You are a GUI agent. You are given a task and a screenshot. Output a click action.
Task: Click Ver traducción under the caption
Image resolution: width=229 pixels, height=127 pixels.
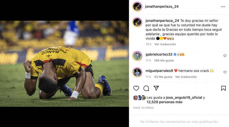[165, 44]
